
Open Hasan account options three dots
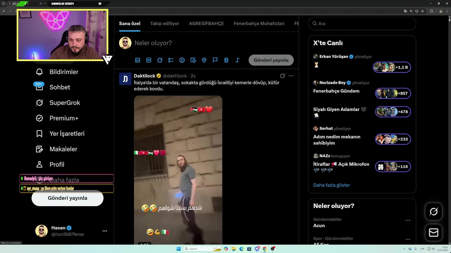105,231
